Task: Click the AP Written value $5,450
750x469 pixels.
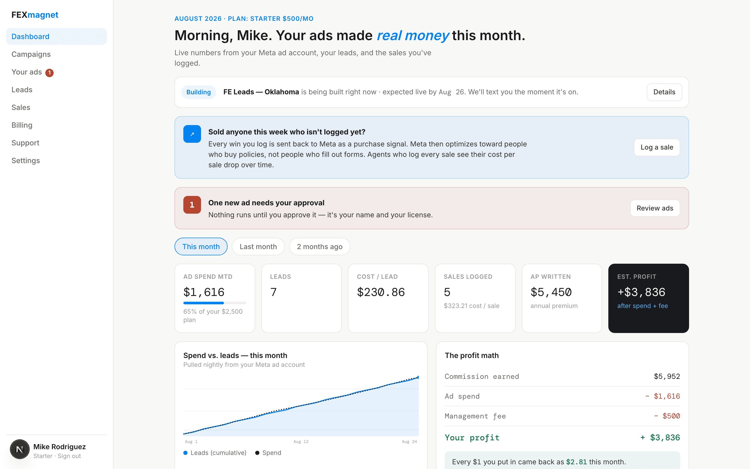Action: coord(551,292)
